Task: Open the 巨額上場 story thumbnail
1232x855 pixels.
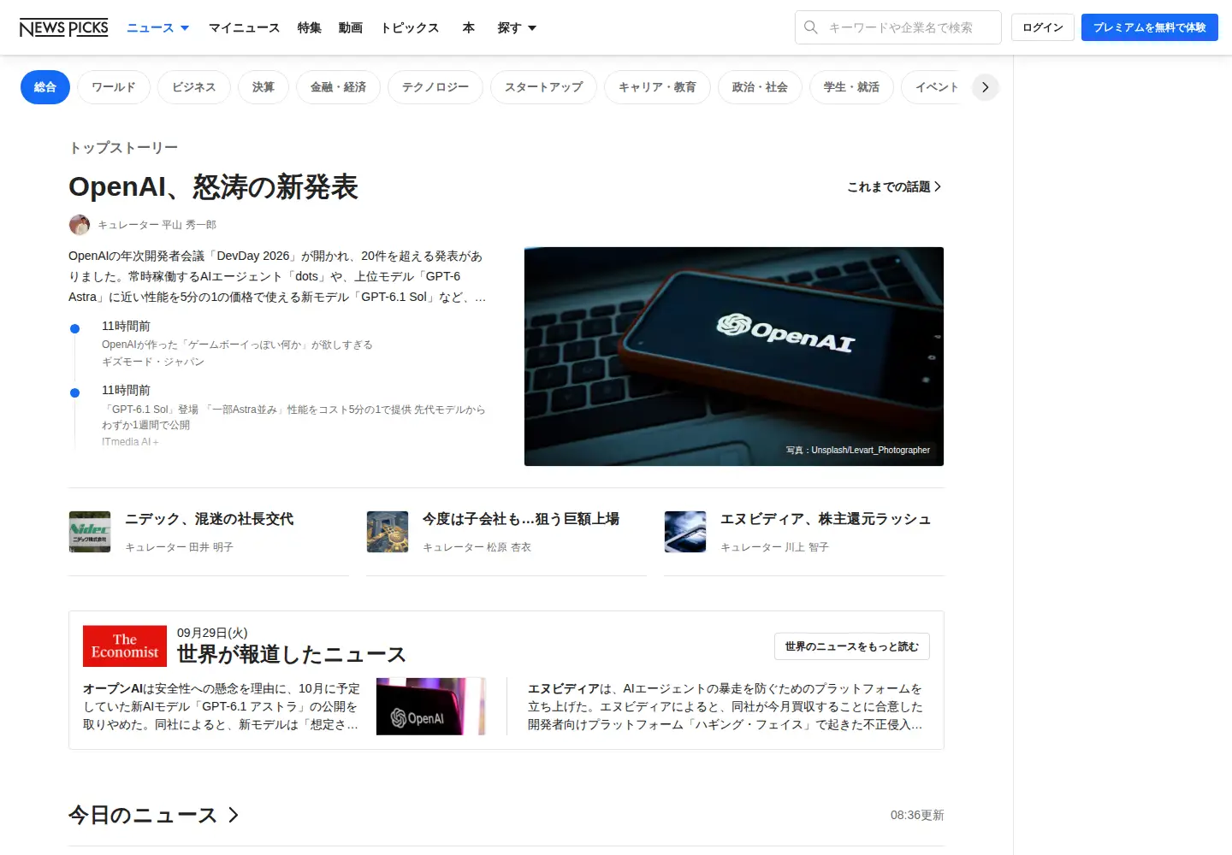Action: 388,532
